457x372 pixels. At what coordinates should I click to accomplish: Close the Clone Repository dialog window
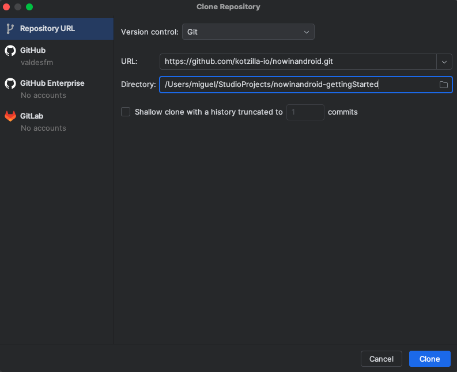(x=6, y=7)
